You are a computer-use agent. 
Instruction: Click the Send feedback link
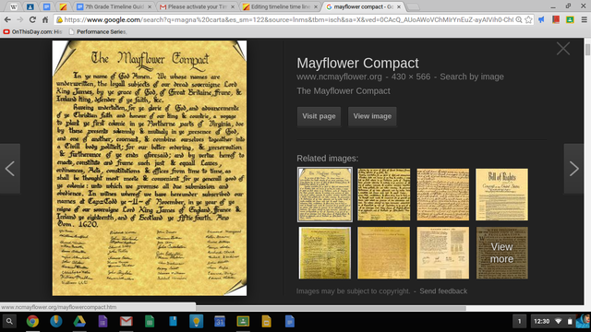[443, 291]
